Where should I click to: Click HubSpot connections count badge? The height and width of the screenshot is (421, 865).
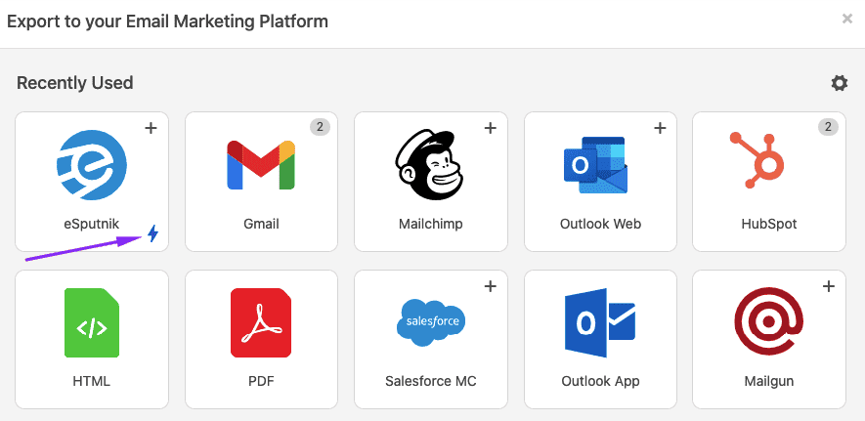[x=829, y=127]
